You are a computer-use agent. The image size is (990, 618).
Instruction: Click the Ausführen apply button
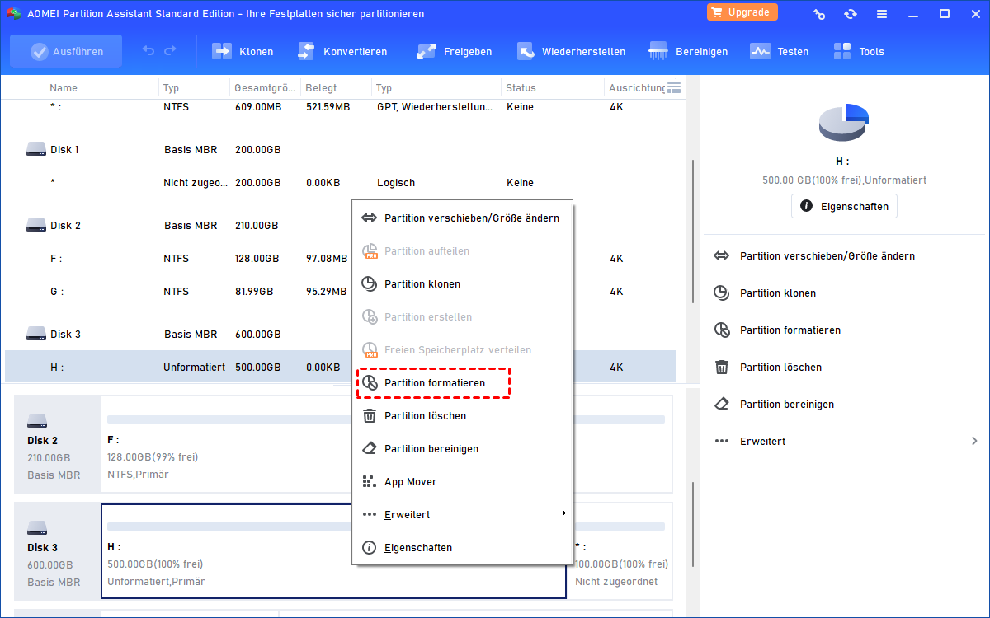66,51
